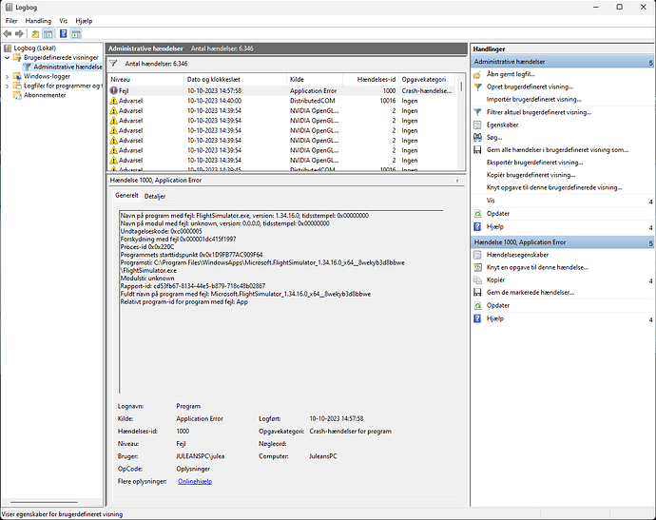Image resolution: width=656 pixels, height=520 pixels.
Task: Click the green Opdater icon under Administrative hændelser
Action: tap(477, 213)
